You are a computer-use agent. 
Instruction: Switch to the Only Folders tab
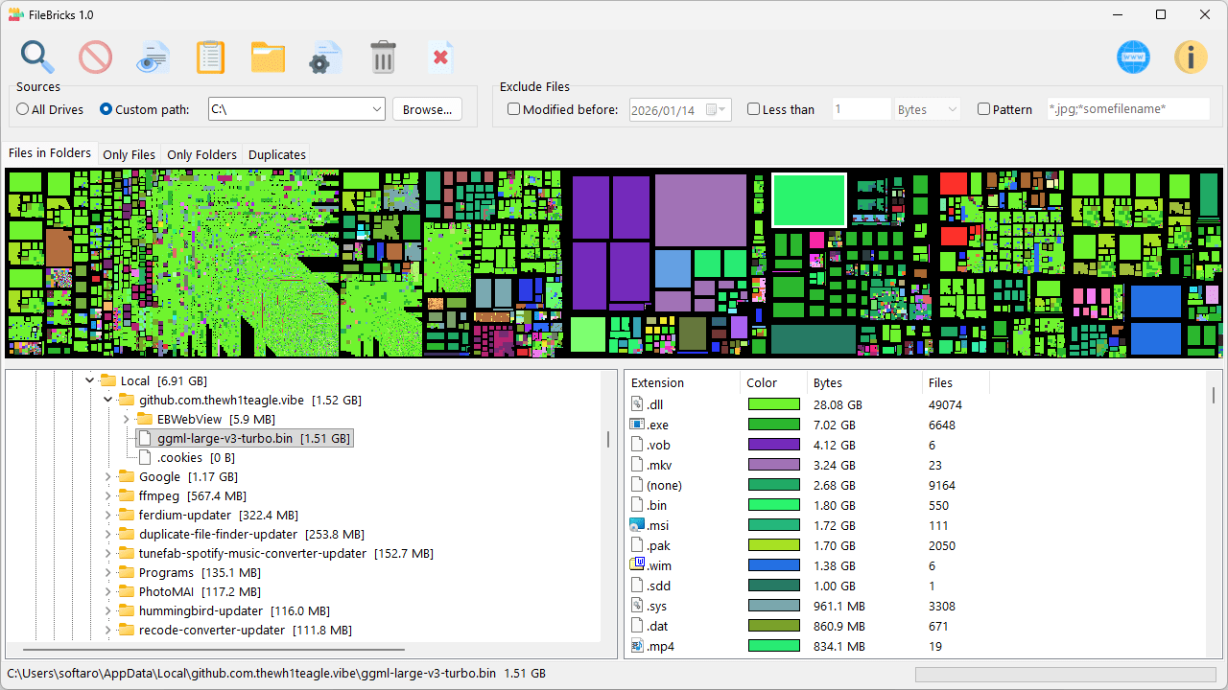pos(201,154)
